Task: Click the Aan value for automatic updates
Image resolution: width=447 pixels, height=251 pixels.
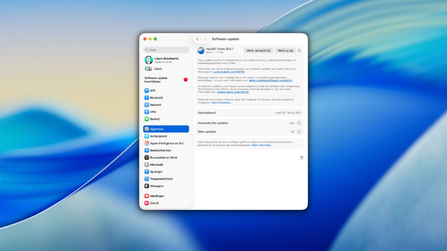Action: pos(292,123)
